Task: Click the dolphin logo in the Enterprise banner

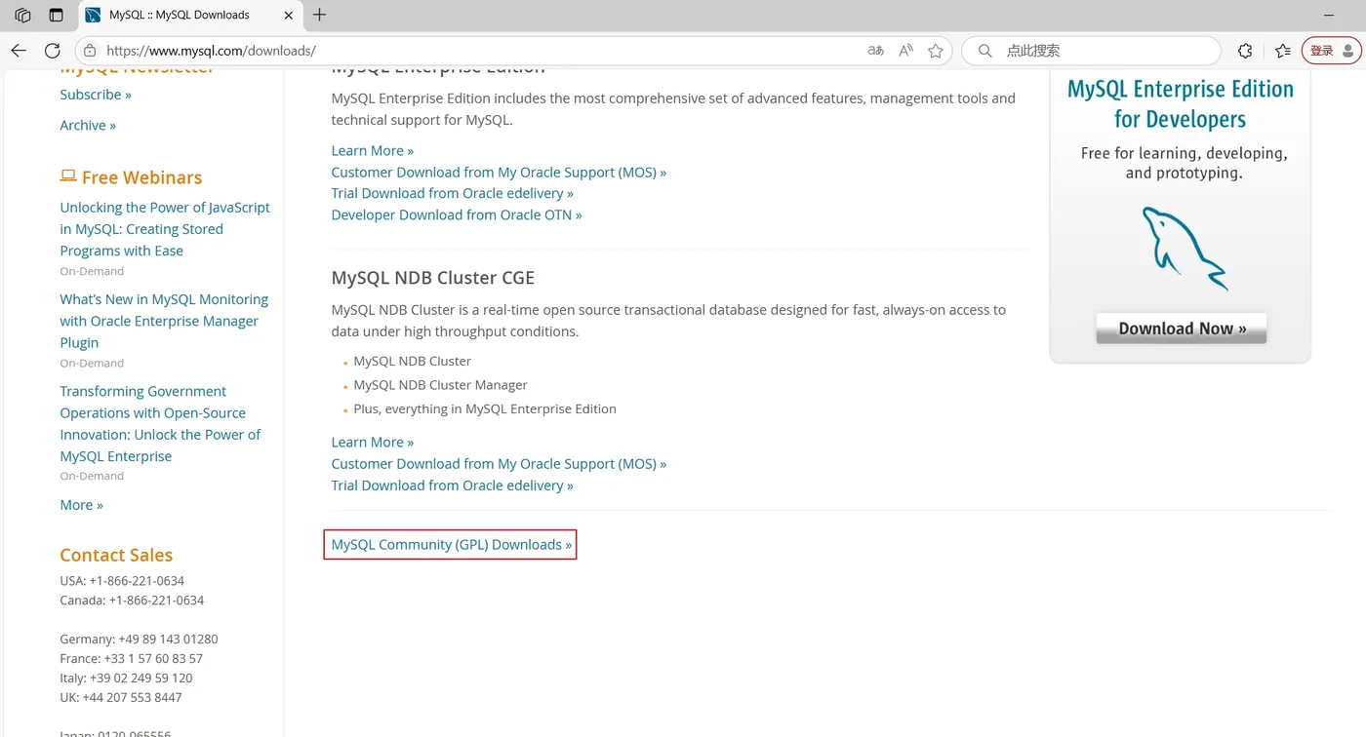Action: 1185,248
